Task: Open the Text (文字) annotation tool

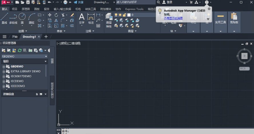Action: tap(82, 19)
